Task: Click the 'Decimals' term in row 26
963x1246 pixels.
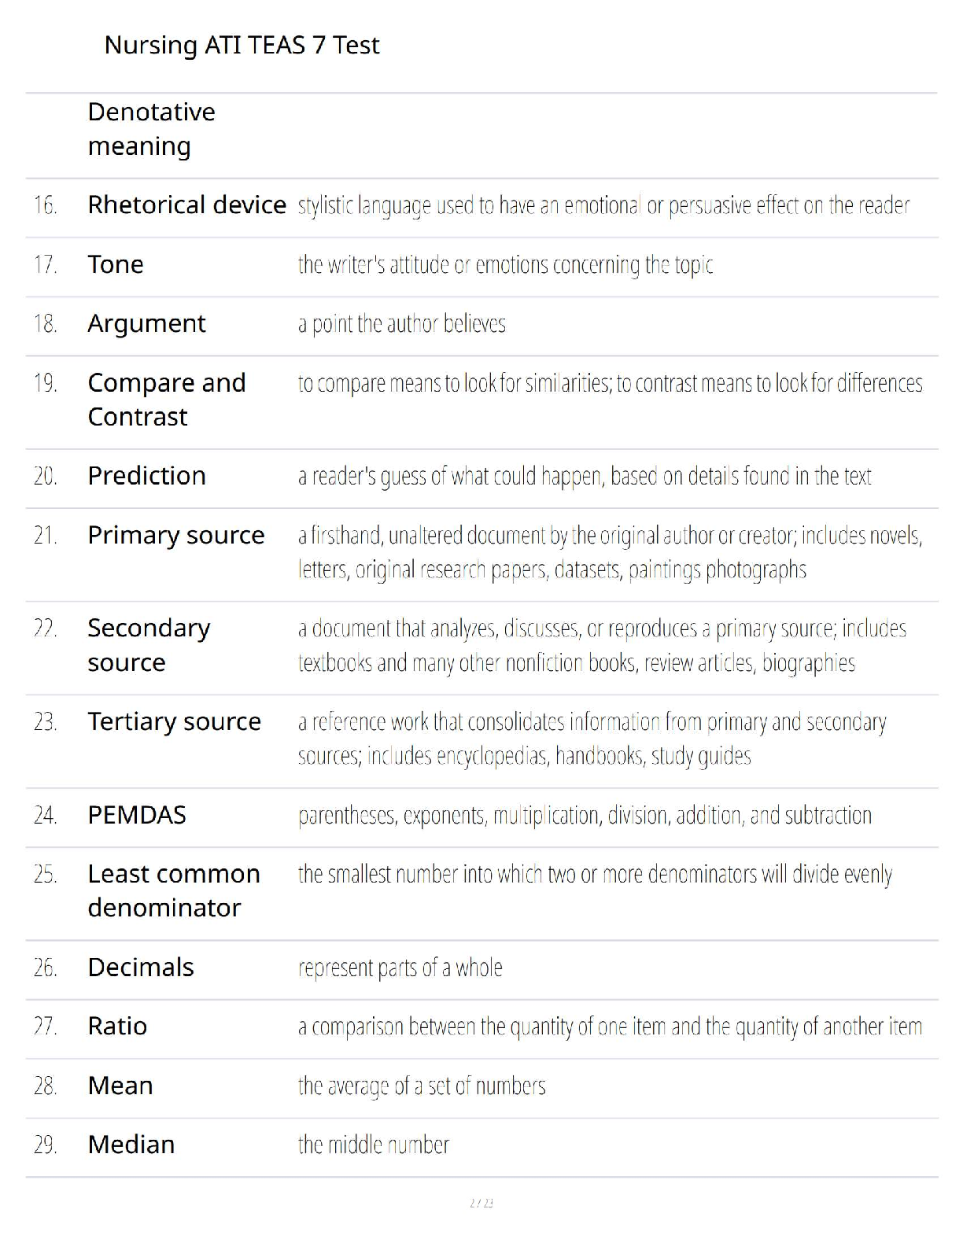Action: (x=141, y=968)
